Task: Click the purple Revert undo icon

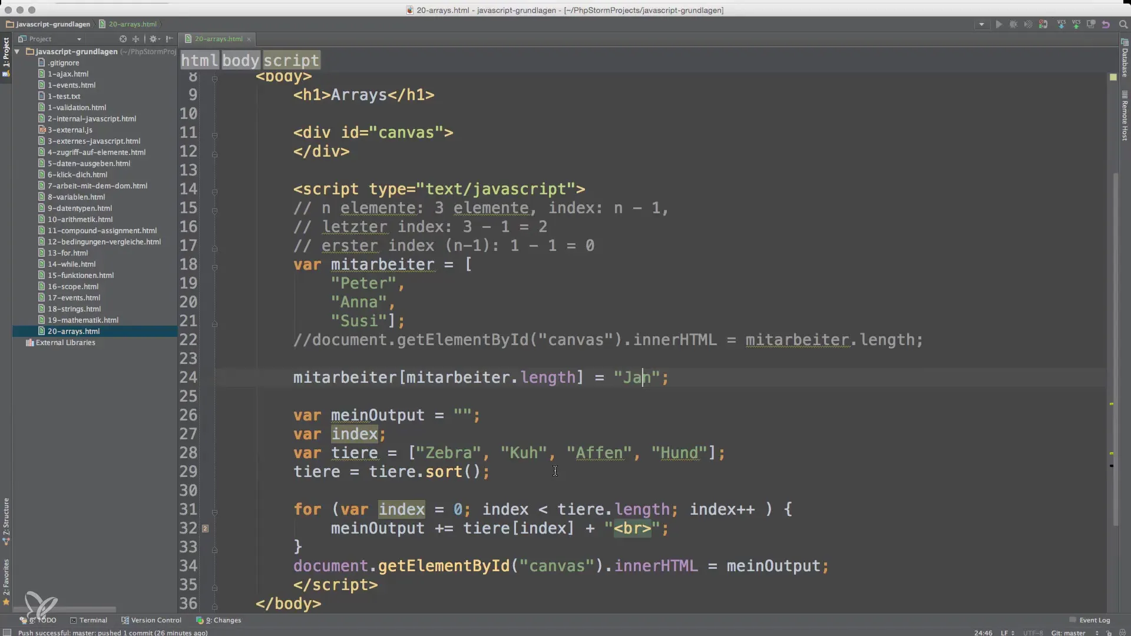Action: click(1106, 24)
